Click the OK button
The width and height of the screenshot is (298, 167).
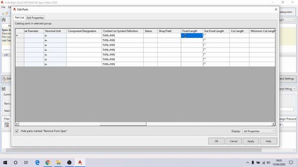pyautogui.click(x=216, y=141)
